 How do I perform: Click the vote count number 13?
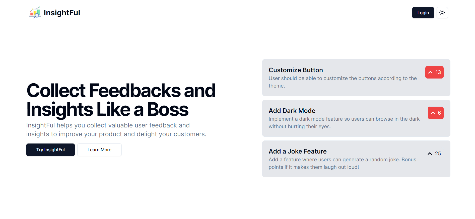[438, 72]
